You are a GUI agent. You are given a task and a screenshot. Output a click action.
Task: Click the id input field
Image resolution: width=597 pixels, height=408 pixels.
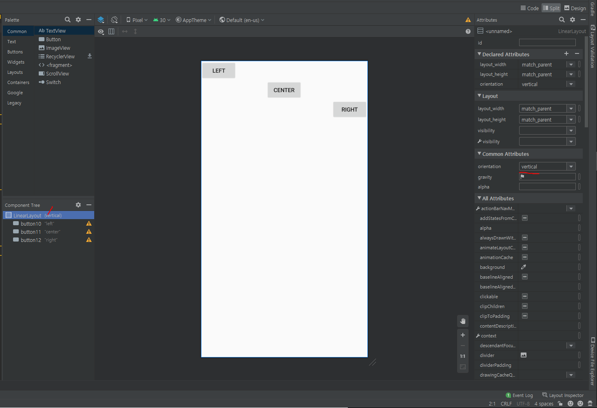click(x=547, y=42)
